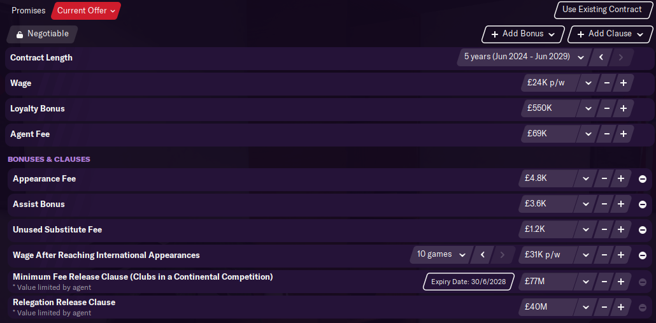The height and width of the screenshot is (323, 656).
Task: Decrease the Relegation Release Clause value
Action: (604, 307)
